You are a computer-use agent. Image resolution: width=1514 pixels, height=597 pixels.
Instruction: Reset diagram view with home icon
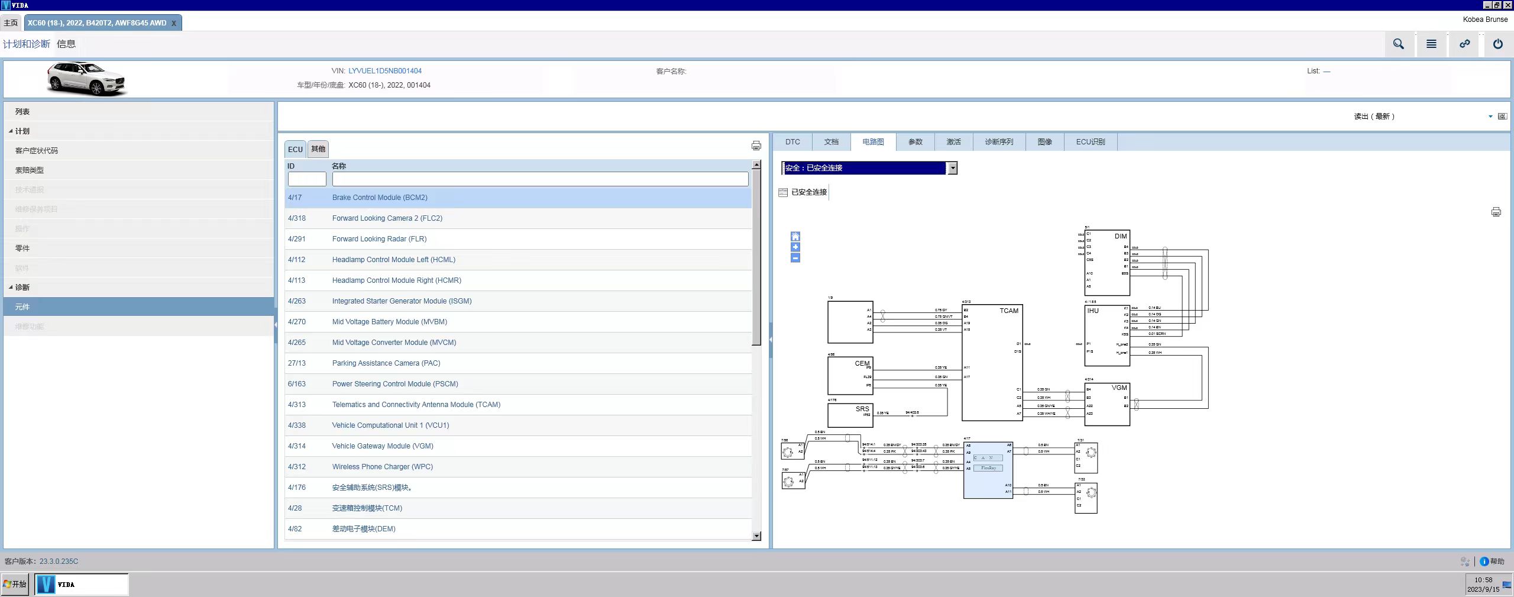coord(795,237)
